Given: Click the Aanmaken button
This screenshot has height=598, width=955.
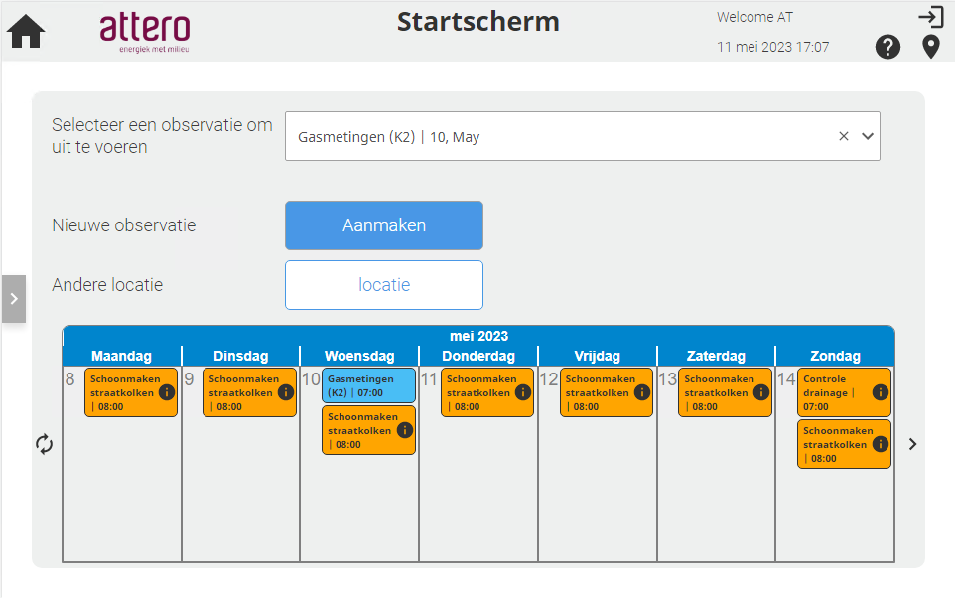Looking at the screenshot, I should click(x=383, y=225).
